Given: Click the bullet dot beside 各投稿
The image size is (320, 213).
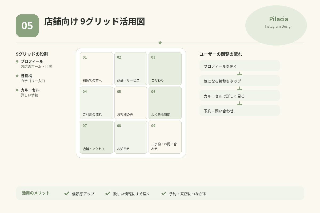Looking at the screenshot, I should click(x=17, y=76).
